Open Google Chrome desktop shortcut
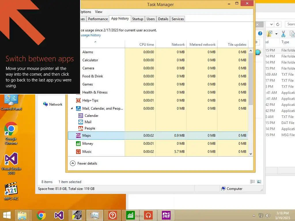The height and width of the screenshot is (221, 295). (11, 134)
